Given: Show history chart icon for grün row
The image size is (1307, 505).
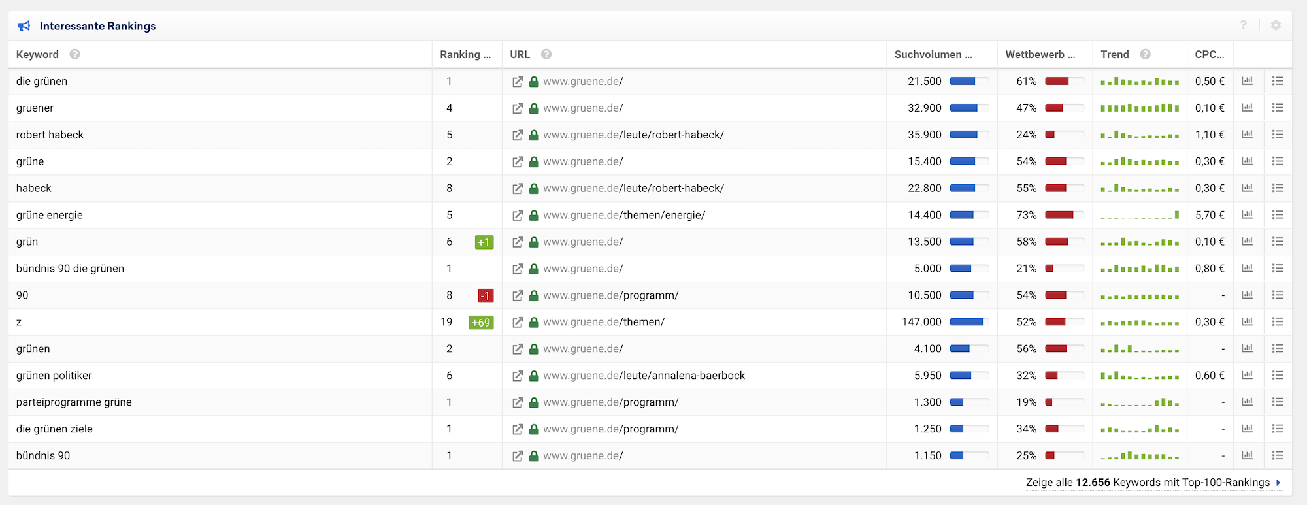Looking at the screenshot, I should click(x=1248, y=242).
